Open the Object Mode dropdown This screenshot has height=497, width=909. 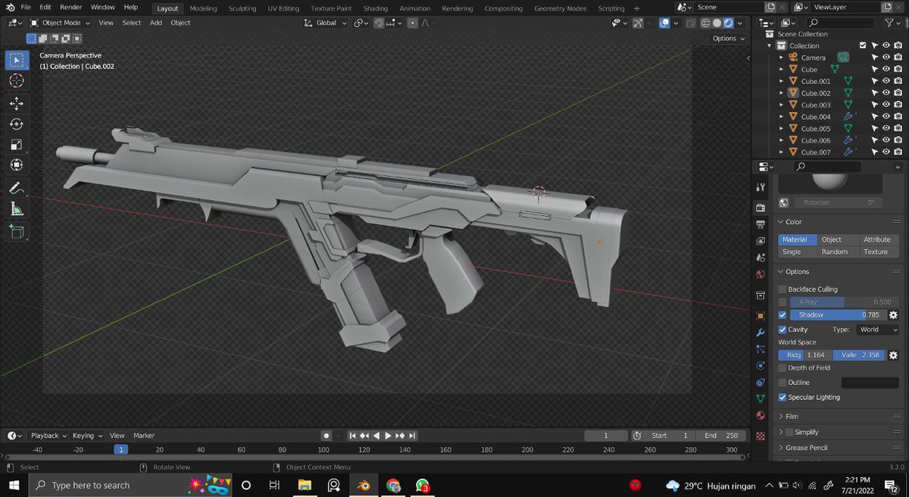click(60, 23)
